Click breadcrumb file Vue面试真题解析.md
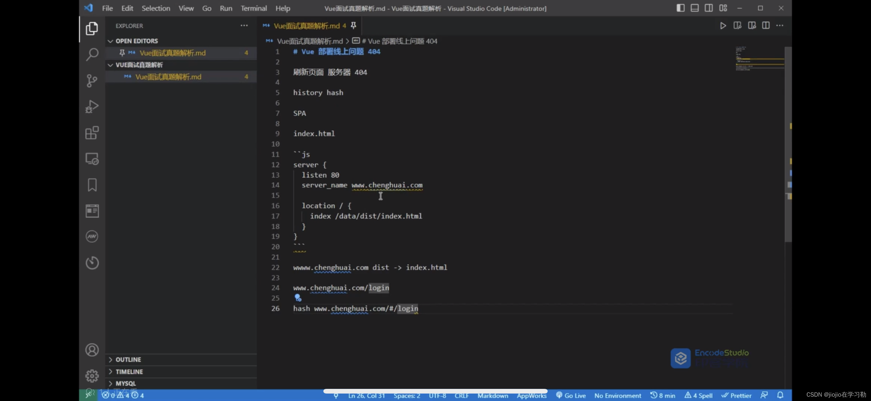871x401 pixels. coord(309,41)
